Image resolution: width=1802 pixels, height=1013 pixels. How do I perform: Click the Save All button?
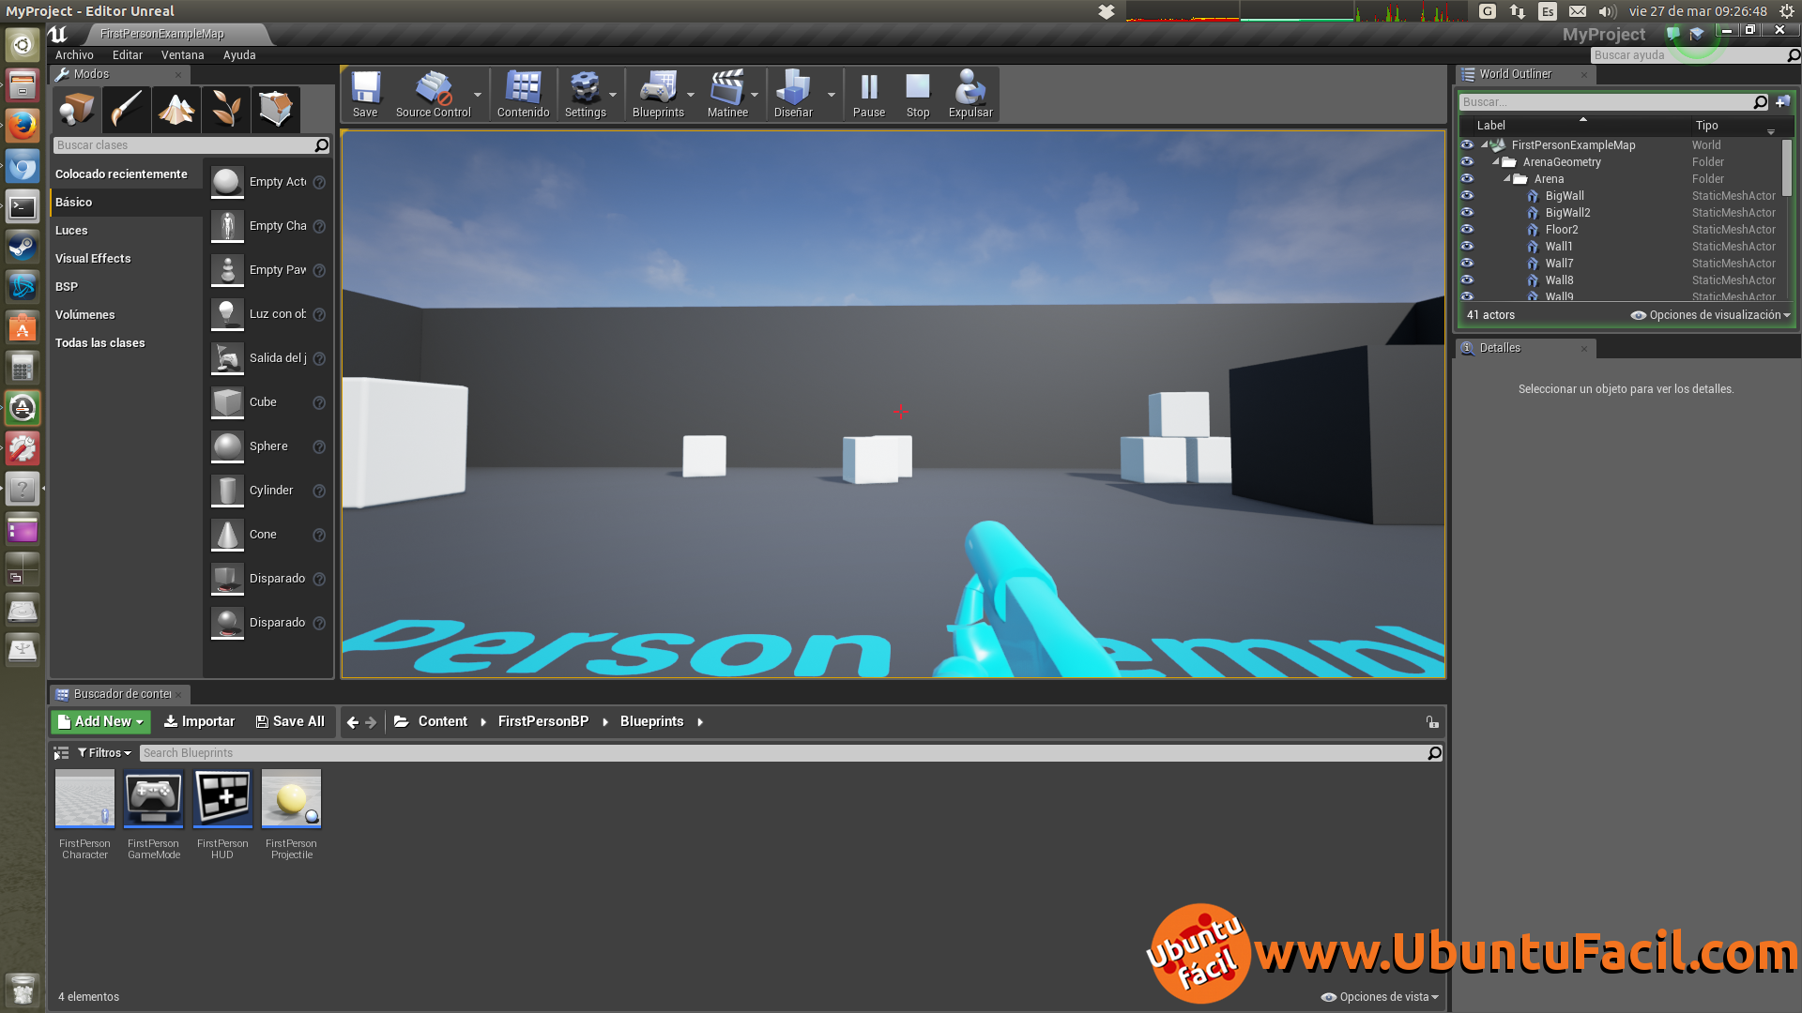(x=290, y=721)
